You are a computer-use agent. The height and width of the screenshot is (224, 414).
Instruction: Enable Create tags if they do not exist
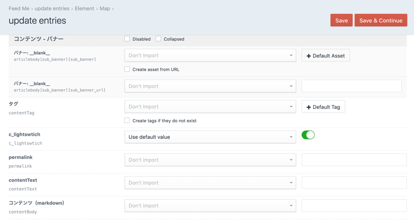[127, 120]
